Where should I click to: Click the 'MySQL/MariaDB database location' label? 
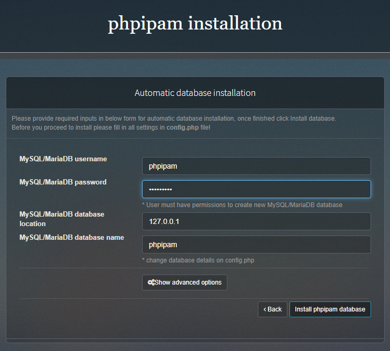62,219
